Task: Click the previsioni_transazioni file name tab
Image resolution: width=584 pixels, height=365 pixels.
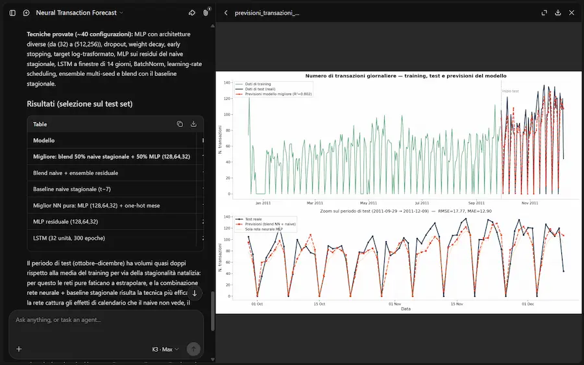Action: 267,13
